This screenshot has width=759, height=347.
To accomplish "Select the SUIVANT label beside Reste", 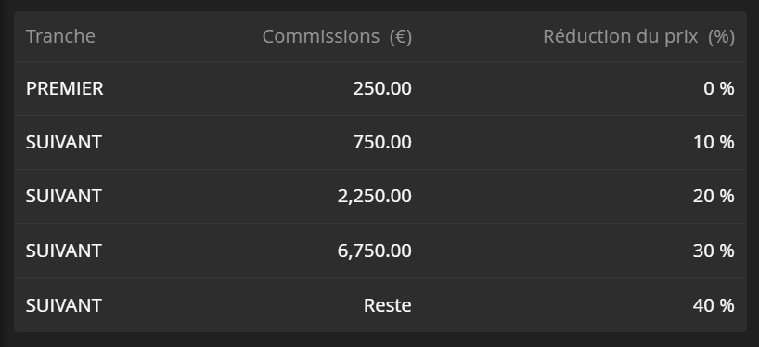I will pos(64,305).
